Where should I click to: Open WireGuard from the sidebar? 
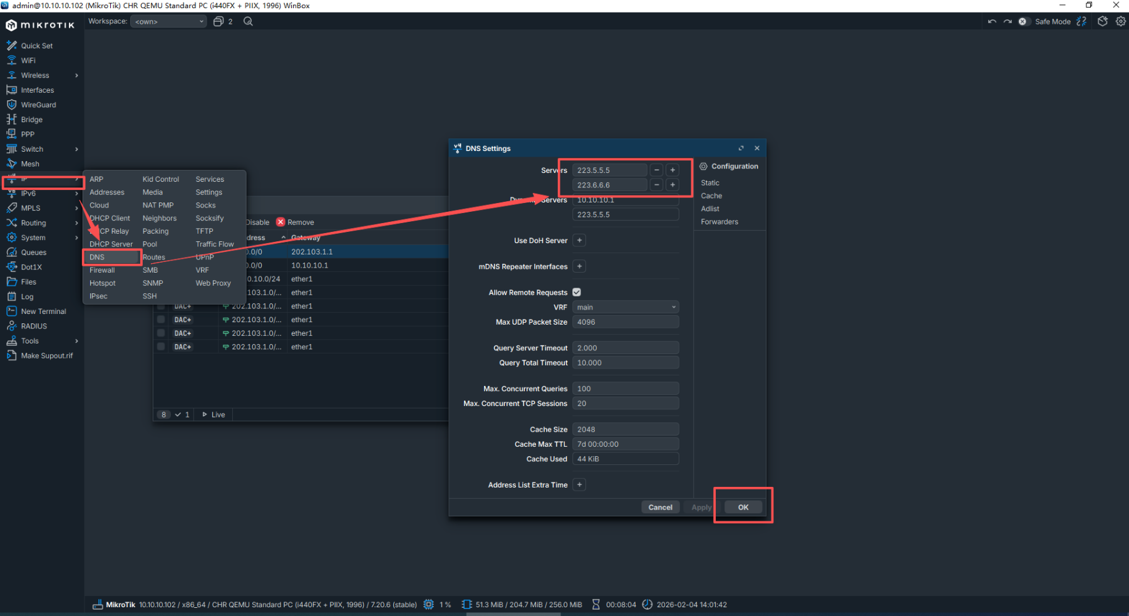tap(38, 105)
